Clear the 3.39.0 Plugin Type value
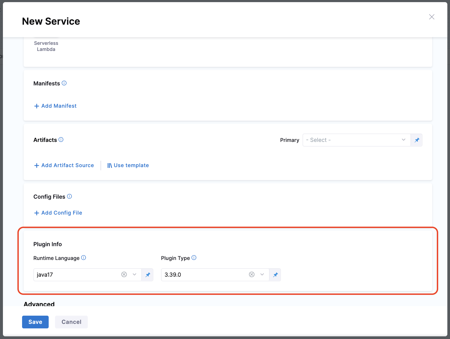The image size is (450, 339). coord(252,275)
